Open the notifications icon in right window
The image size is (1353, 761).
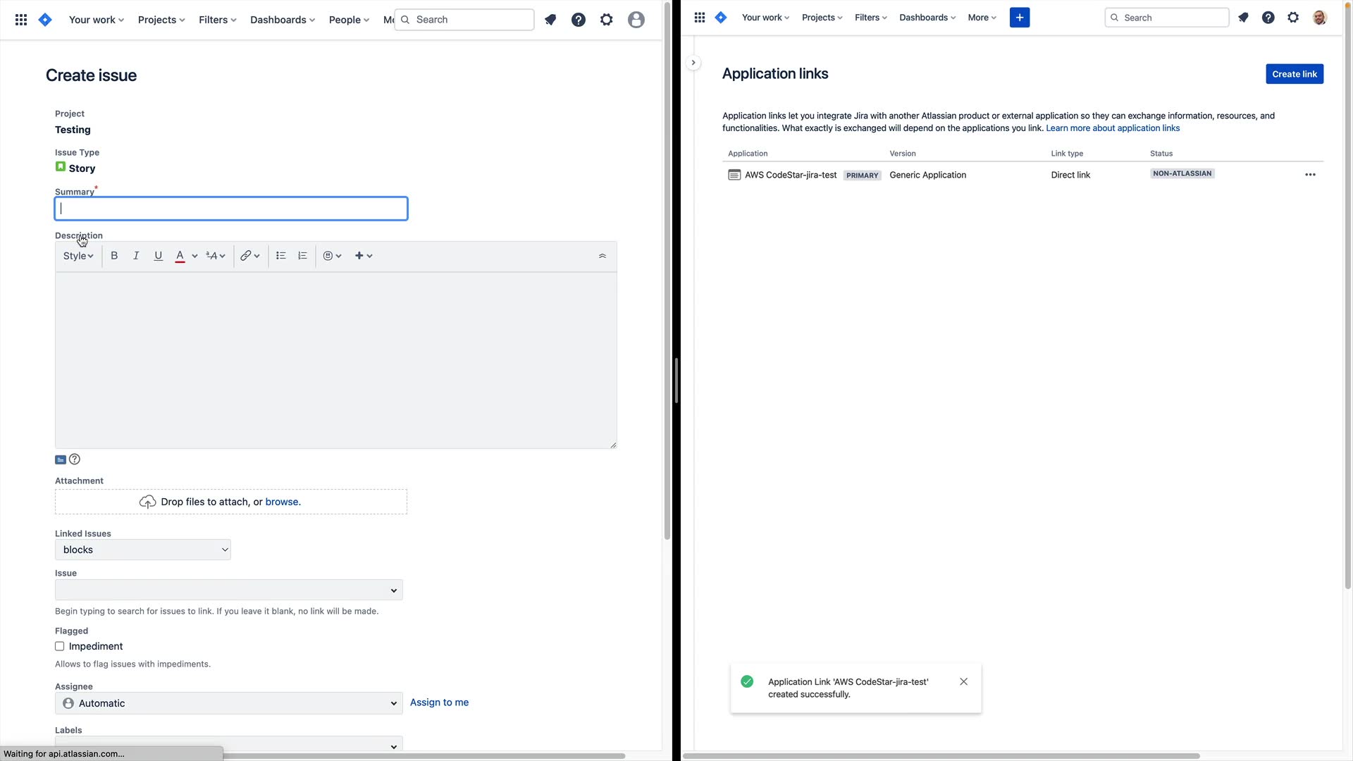pyautogui.click(x=1243, y=18)
